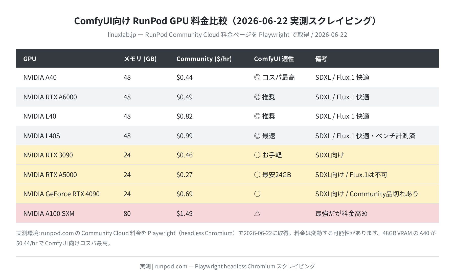455x280 pixels.
Task: Click the ○ symbol in RTX 4090 row
Action: 257,194
